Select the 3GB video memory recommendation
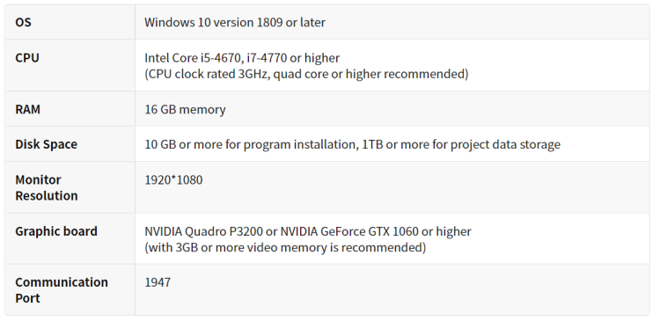 285,247
